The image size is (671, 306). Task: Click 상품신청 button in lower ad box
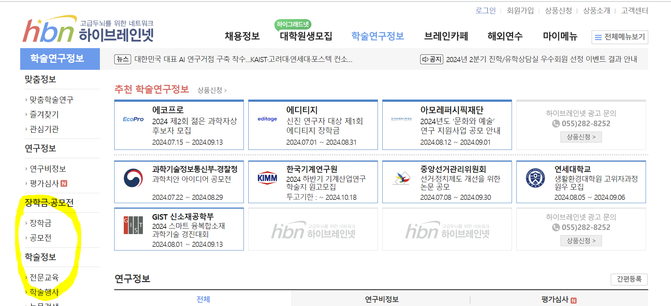[x=581, y=241]
